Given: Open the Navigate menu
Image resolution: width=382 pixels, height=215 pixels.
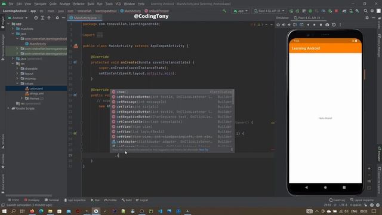Looking at the screenshot, I should pos(40,4).
